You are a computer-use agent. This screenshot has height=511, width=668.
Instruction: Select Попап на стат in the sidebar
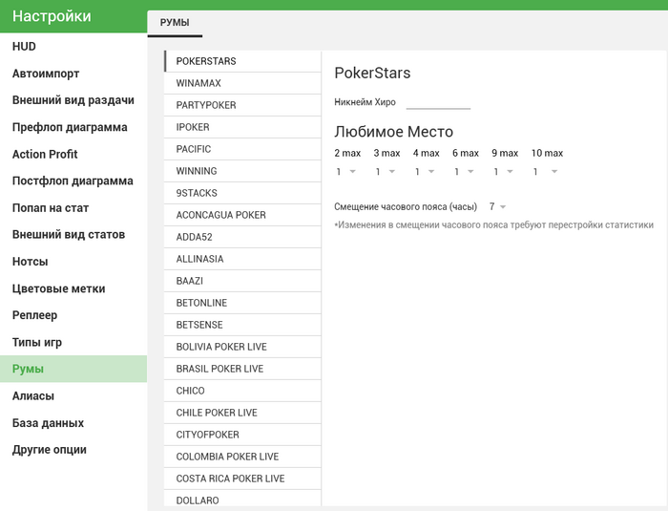(73, 207)
